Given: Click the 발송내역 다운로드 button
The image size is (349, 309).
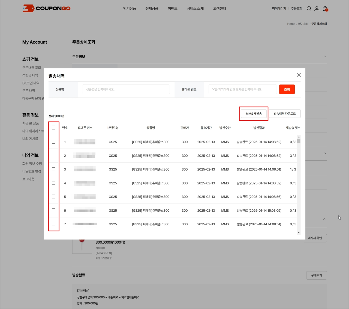Looking at the screenshot, I should tap(284, 114).
